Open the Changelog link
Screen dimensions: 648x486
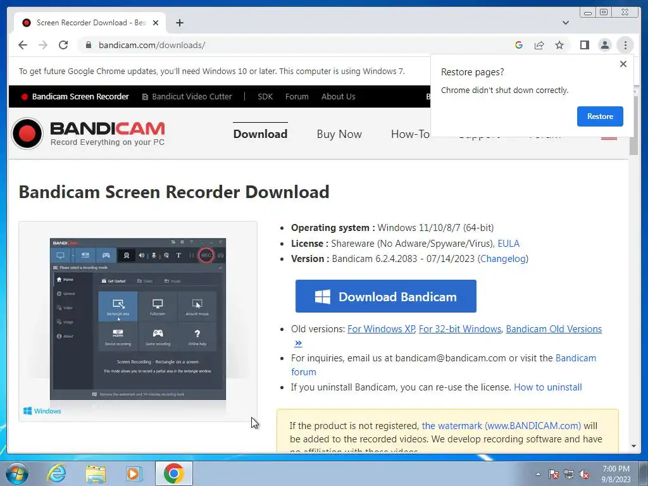click(x=503, y=259)
